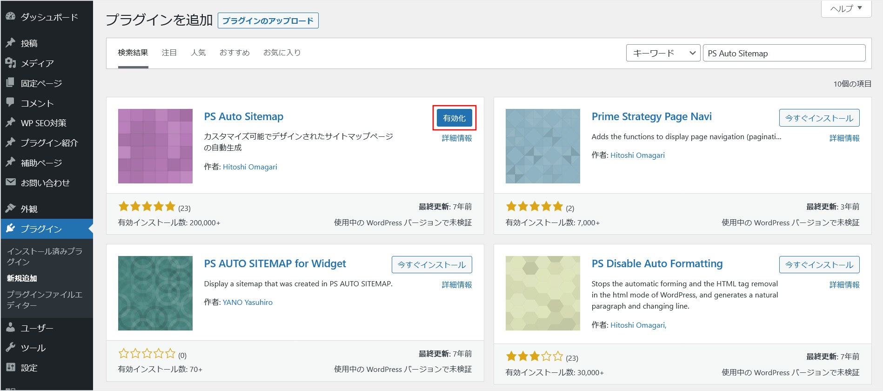Click the speech bubble icon for コメント
The width and height of the screenshot is (883, 391).
point(10,102)
